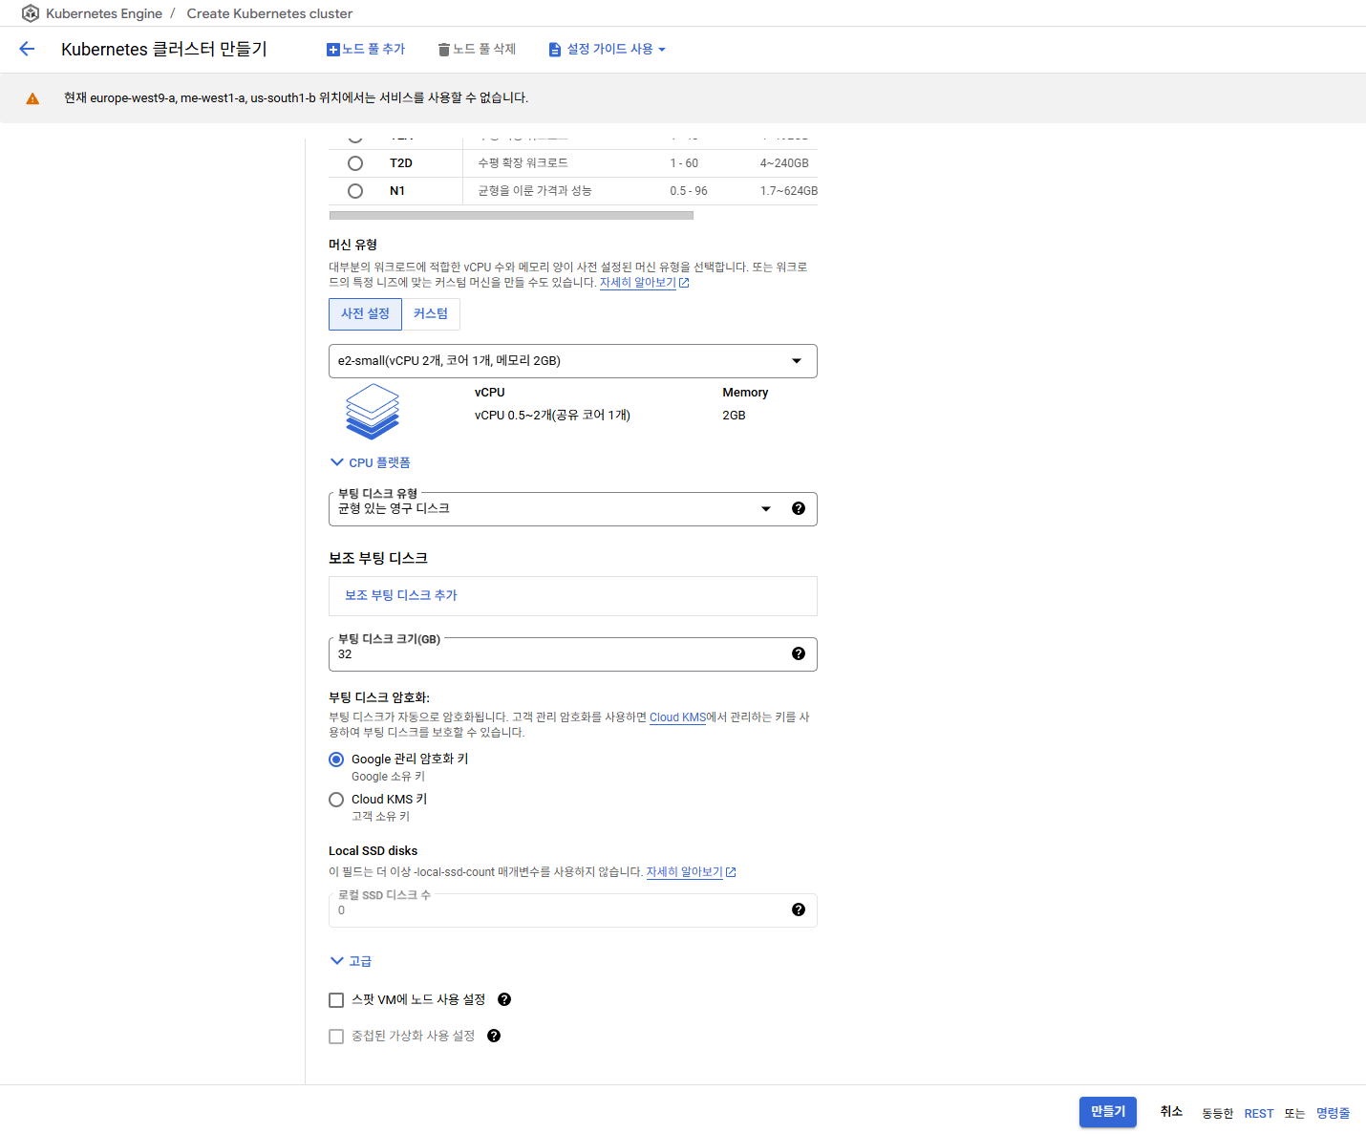
Task: Click the 취소 cancel button
Action: pyautogui.click(x=1171, y=1112)
